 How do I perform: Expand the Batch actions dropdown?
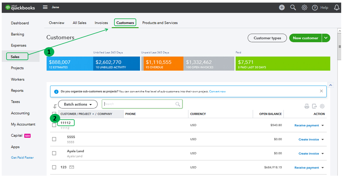point(78,104)
